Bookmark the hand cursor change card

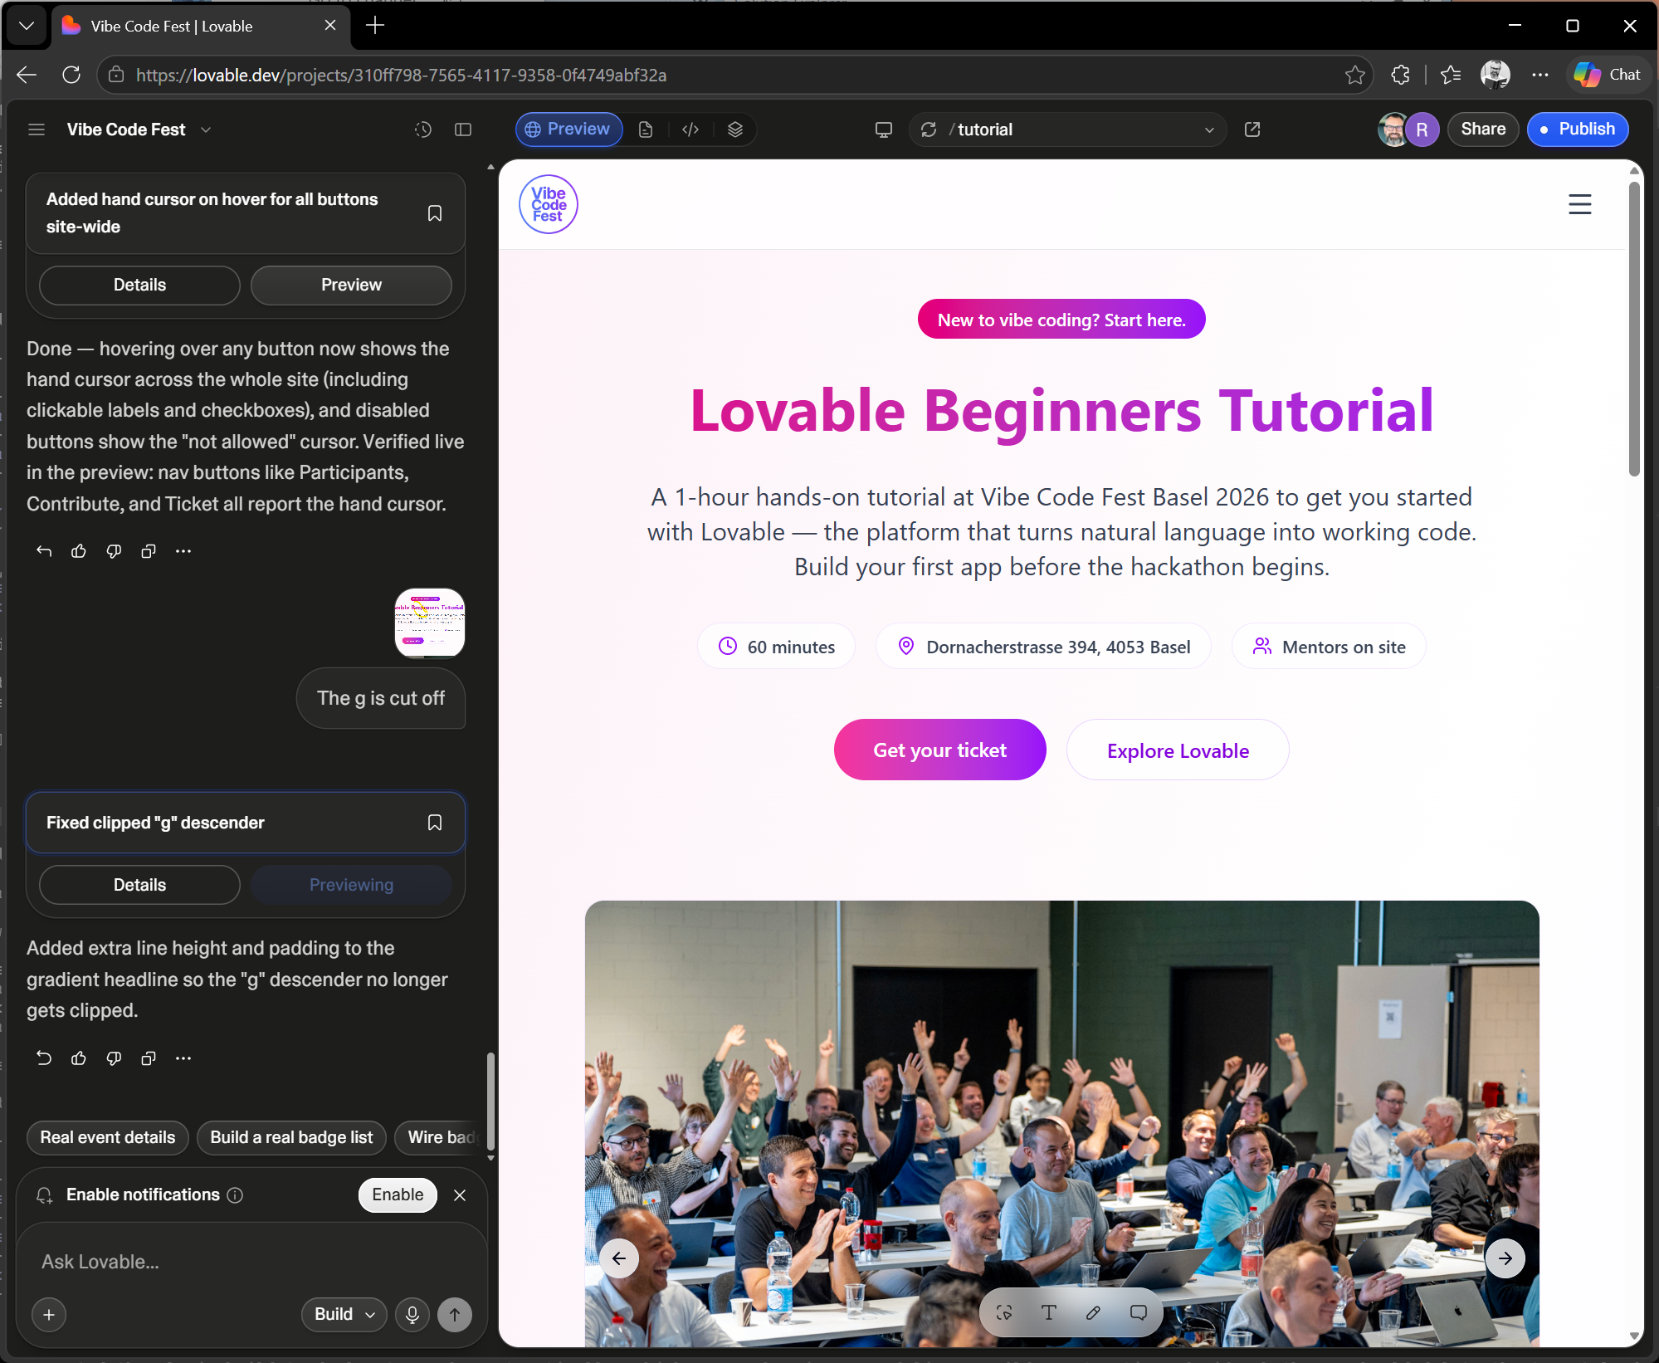point(434,213)
